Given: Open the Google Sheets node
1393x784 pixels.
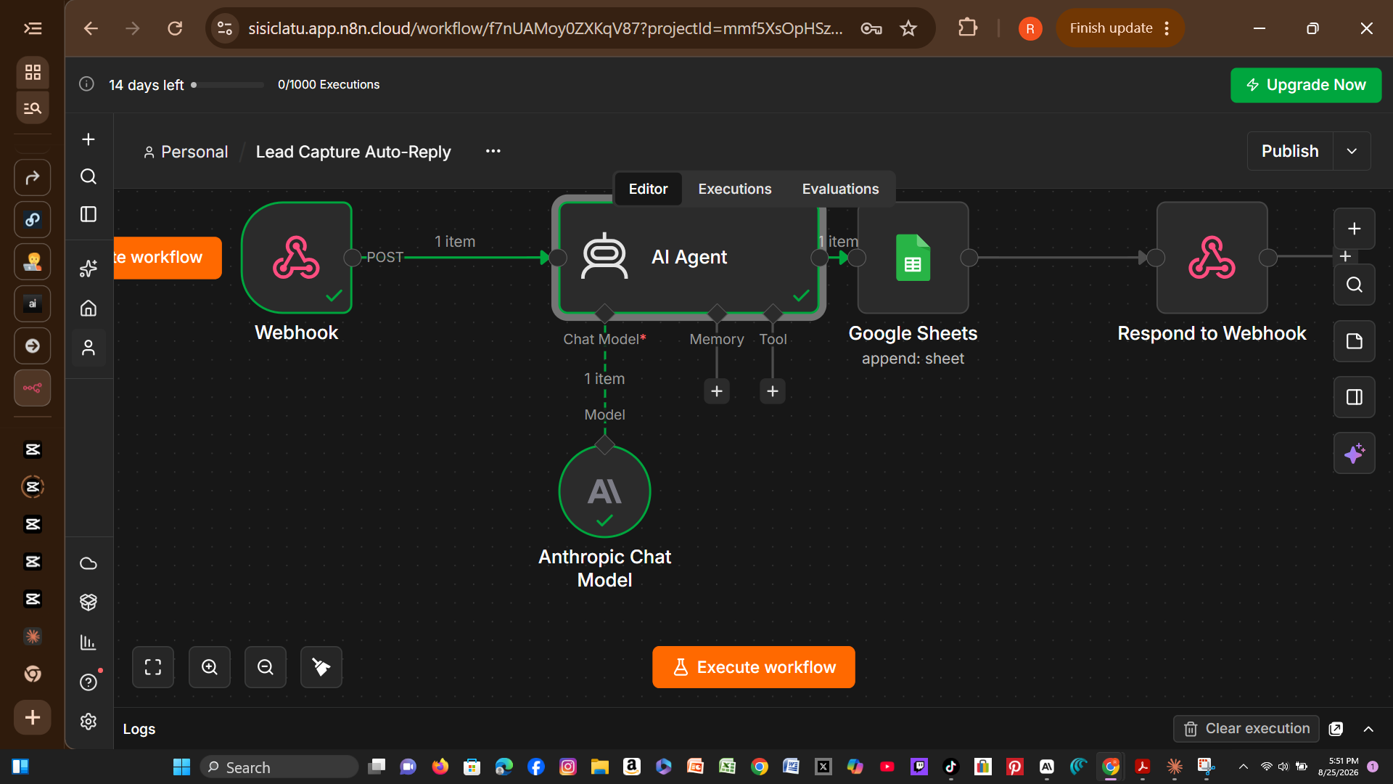Looking at the screenshot, I should [913, 258].
